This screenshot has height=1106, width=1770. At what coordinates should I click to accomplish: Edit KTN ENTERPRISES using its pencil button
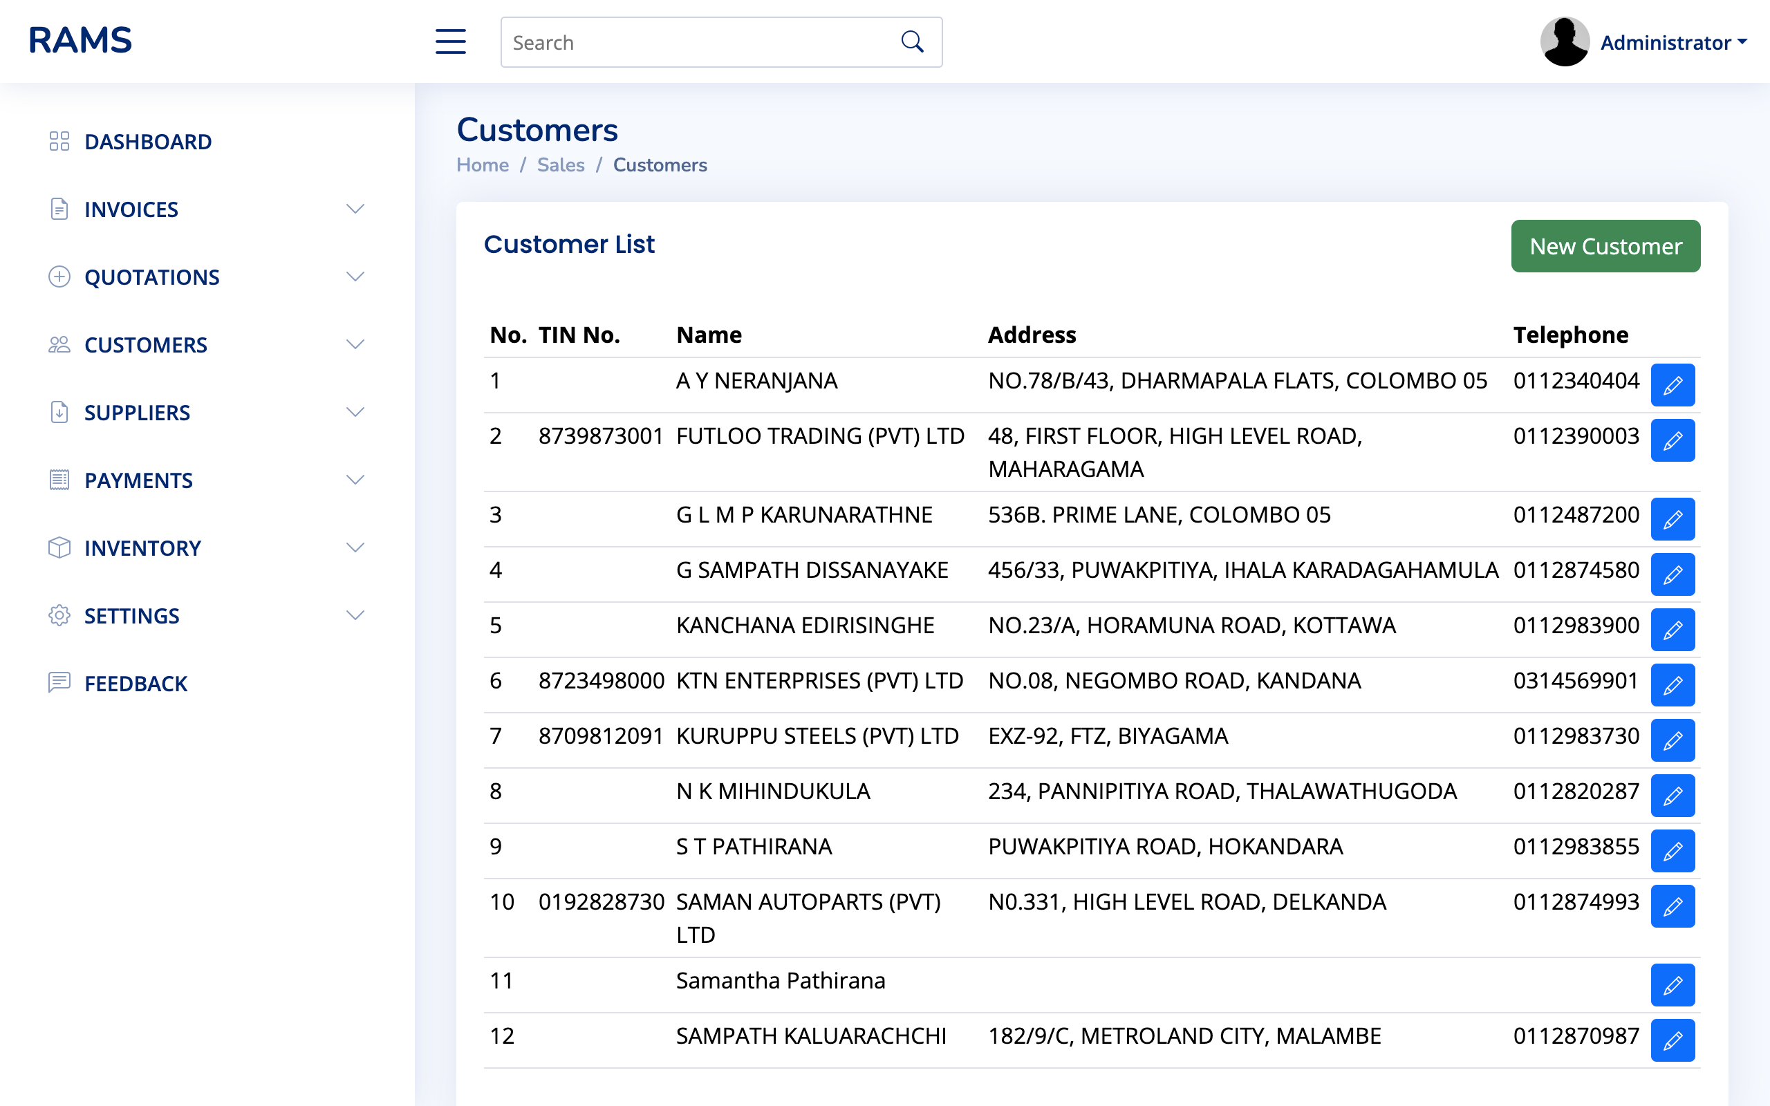point(1673,684)
